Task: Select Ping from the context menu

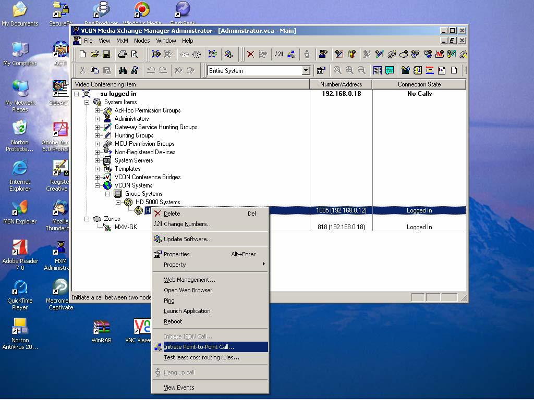Action: pos(210,301)
